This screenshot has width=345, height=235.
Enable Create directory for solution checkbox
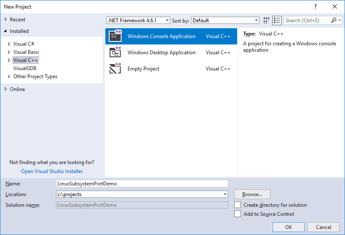[238, 205]
